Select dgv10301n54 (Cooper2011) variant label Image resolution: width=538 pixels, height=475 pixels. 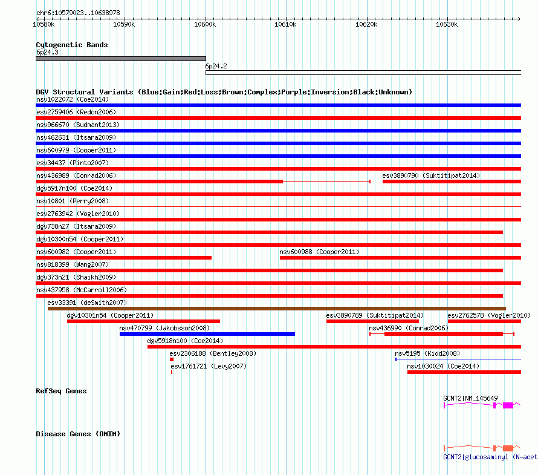point(110,315)
